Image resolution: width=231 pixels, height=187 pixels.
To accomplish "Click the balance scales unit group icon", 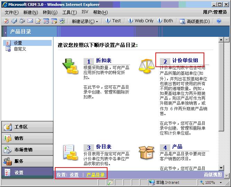I will (x=147, y=66).
